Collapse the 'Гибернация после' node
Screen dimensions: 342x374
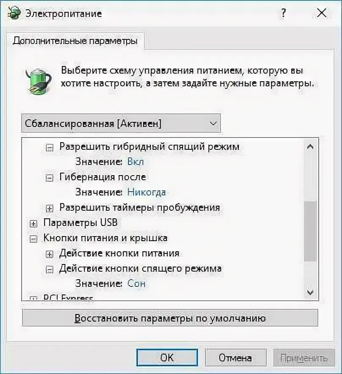(50, 178)
